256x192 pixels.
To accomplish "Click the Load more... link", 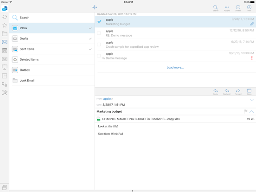I will point(175,67).
